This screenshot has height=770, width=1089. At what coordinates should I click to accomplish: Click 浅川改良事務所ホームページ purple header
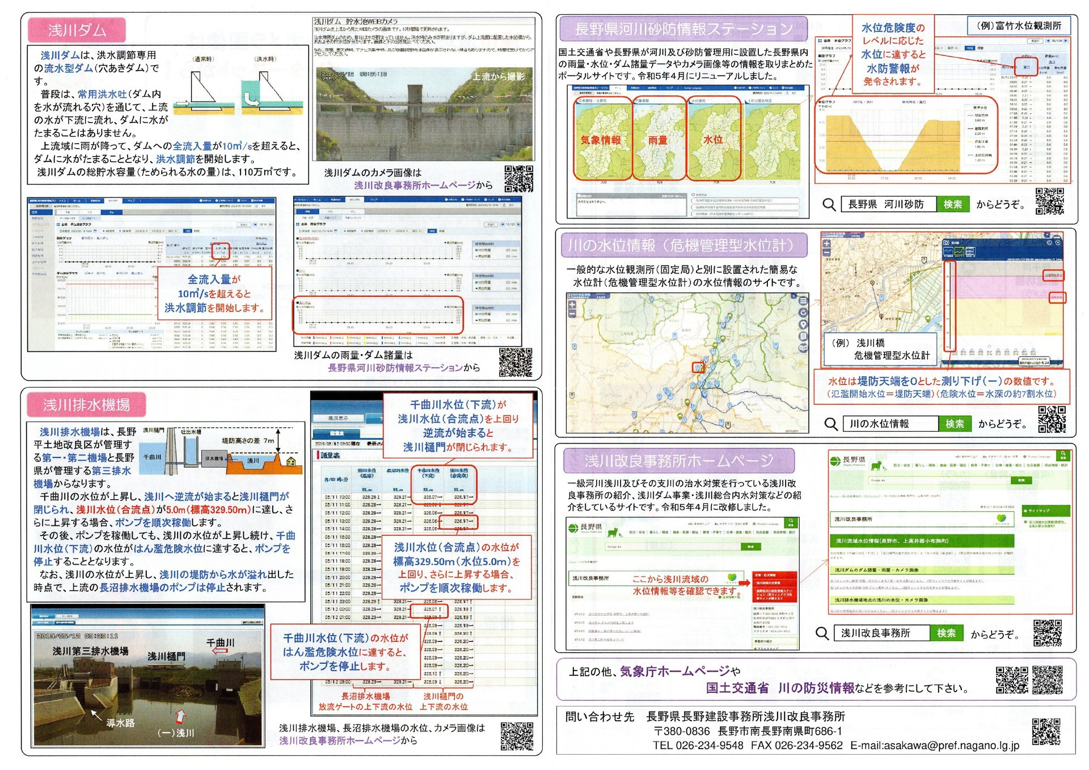pyautogui.click(x=678, y=460)
